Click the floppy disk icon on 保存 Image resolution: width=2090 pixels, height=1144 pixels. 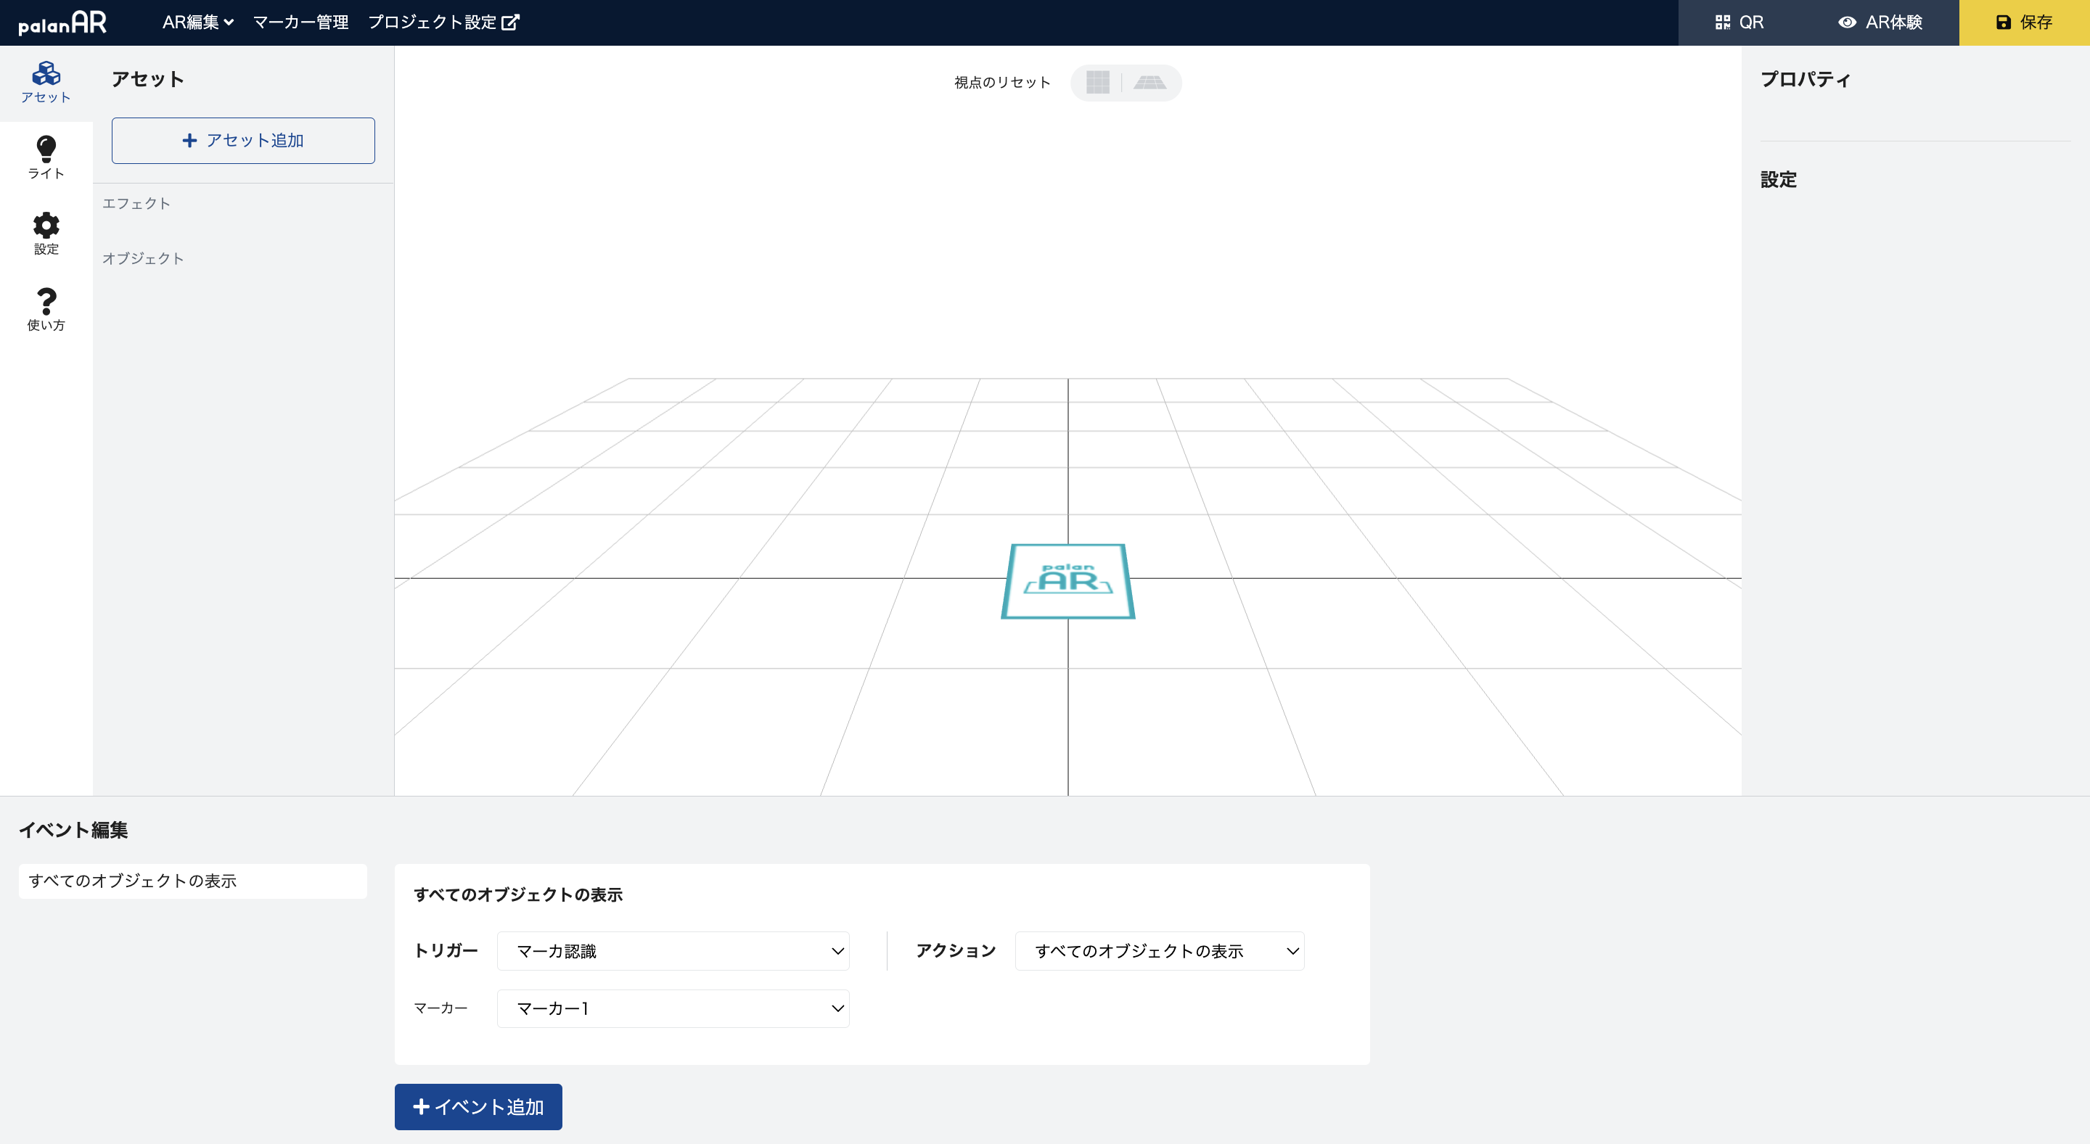(2003, 22)
